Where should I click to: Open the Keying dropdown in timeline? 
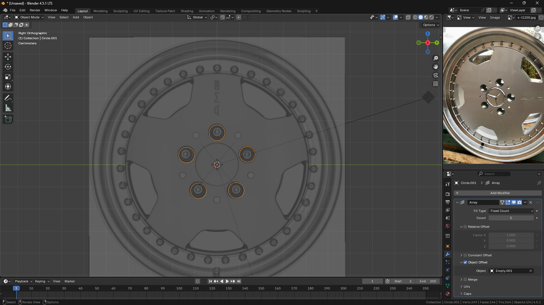click(x=42, y=281)
